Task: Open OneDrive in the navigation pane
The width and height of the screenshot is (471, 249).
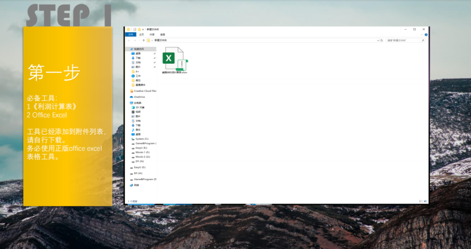Action: (139, 97)
